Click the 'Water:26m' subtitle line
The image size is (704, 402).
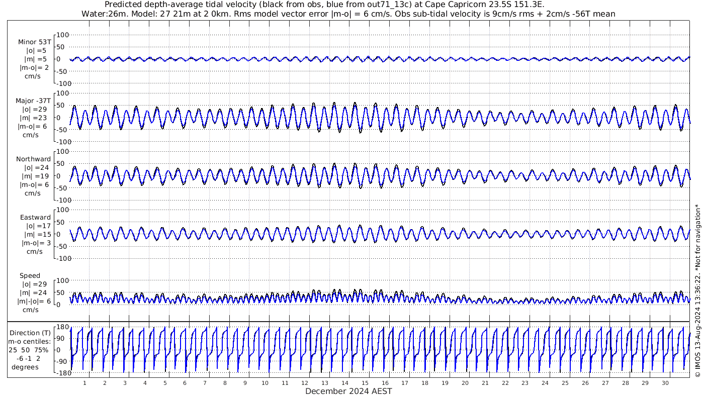(x=348, y=14)
